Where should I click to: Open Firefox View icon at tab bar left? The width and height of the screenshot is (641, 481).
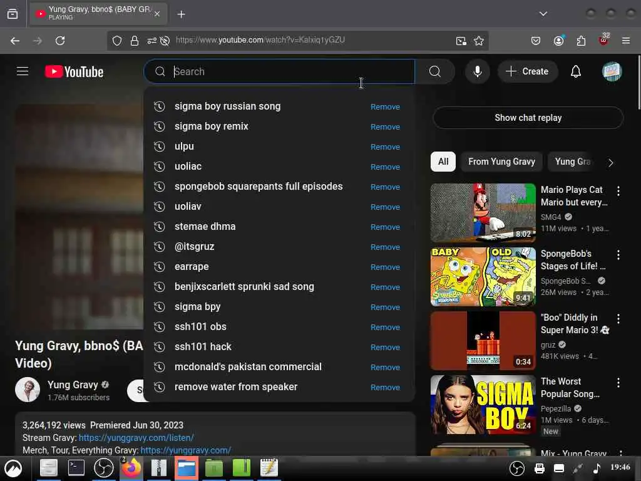(x=13, y=14)
